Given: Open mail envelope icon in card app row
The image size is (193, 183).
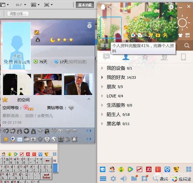Looking at the screenshot, I should (x=20, y=139).
